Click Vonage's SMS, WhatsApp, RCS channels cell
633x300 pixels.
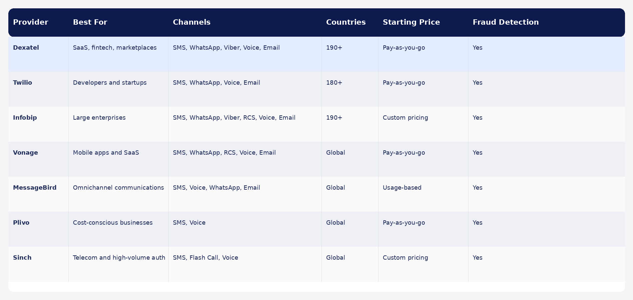[x=224, y=153]
